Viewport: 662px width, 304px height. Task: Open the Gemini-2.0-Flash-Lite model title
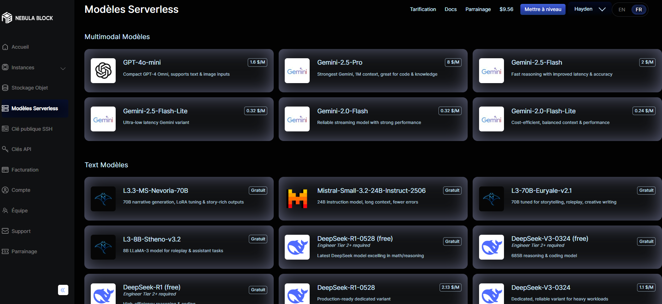pos(543,111)
